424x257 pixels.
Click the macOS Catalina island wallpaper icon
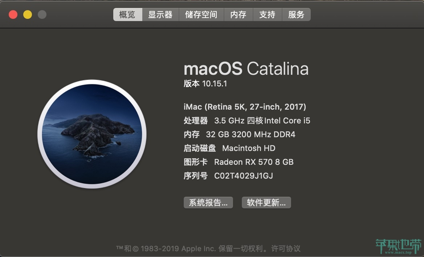[x=92, y=134]
